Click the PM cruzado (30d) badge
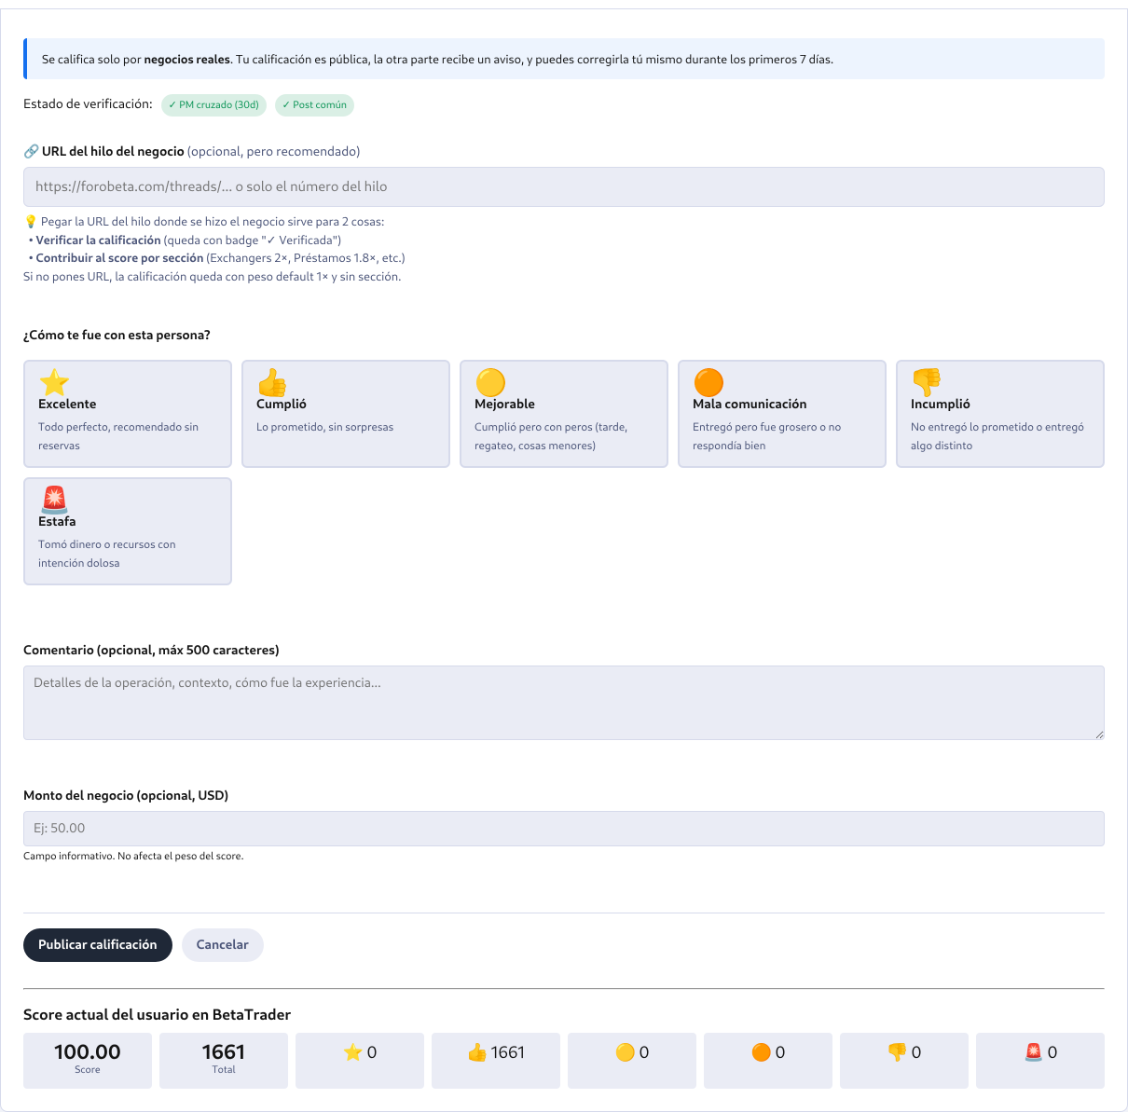1128x1112 pixels. (x=213, y=105)
